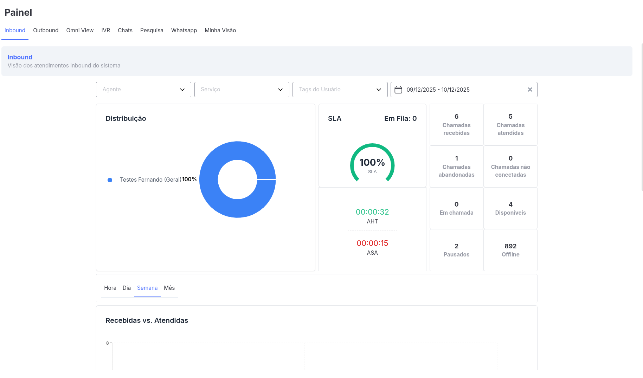Switch to the Outbound tab

[46, 31]
